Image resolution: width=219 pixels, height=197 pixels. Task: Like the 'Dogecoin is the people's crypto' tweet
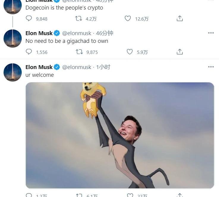(x=128, y=18)
